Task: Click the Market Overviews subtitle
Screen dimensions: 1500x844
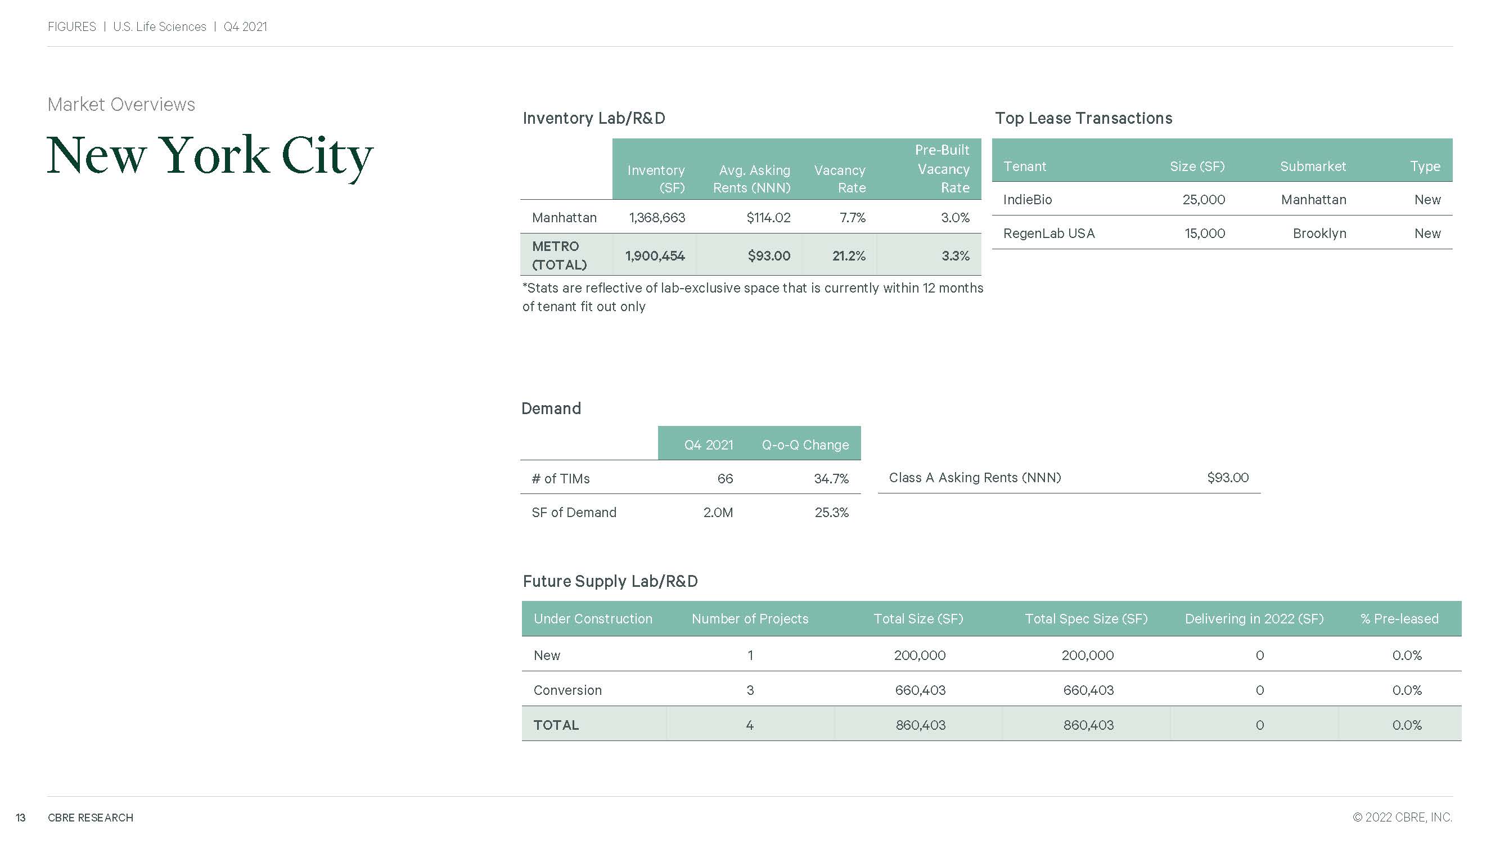Action: 121,104
